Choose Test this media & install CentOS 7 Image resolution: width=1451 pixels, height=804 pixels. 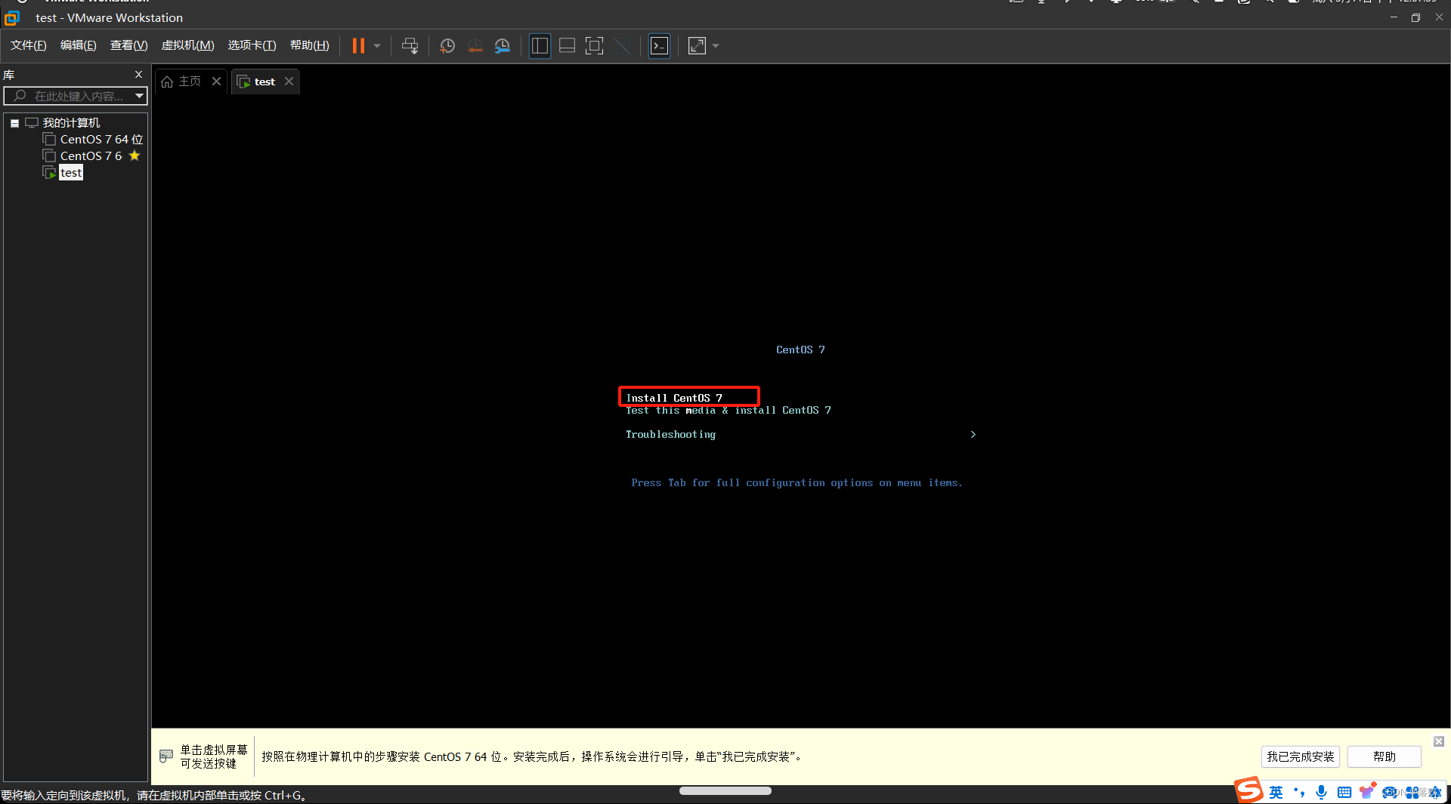click(x=728, y=410)
